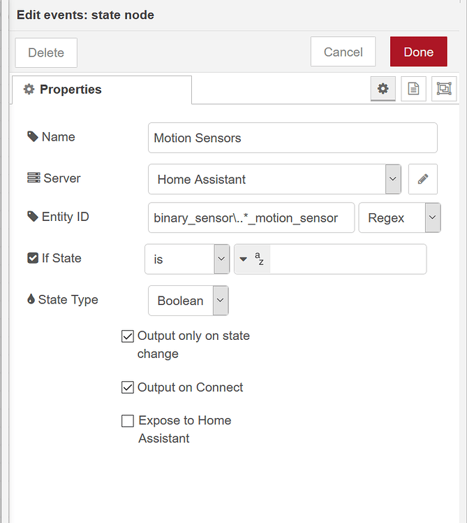The height and width of the screenshot is (523, 467).
Task: Cancel editing the node
Action: click(343, 52)
